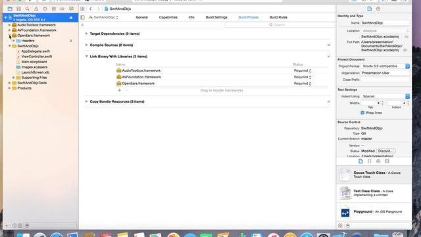Switch to the Build Settings tab
The width and height of the screenshot is (421, 237).
(216, 17)
